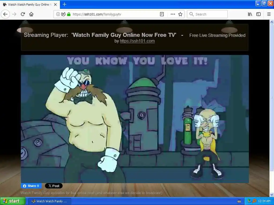Close the Watch Family Guy tab
Viewport: 274px width, 205px height.
(55, 5)
